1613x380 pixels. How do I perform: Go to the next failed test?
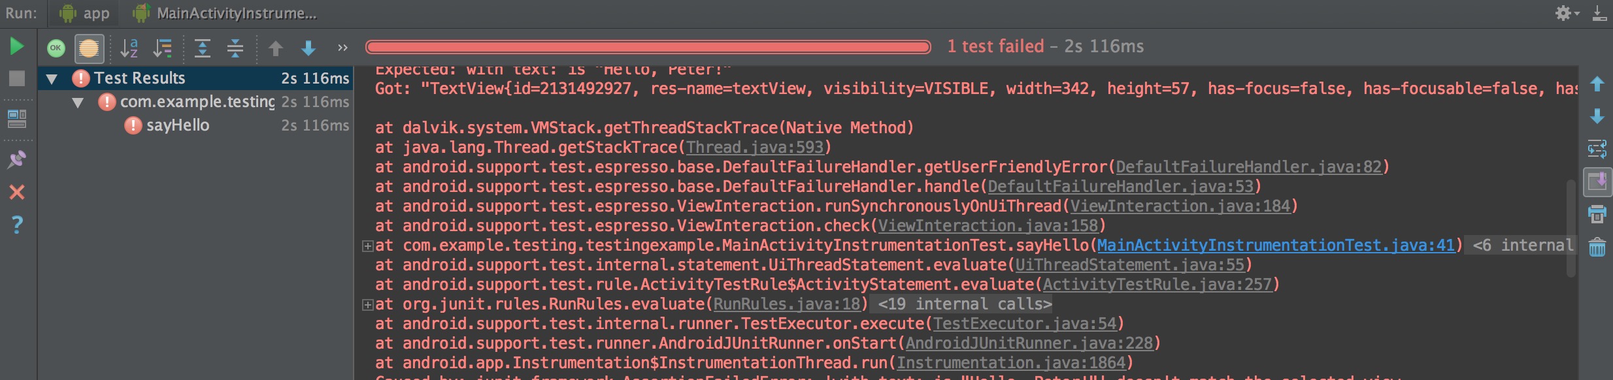tap(308, 48)
